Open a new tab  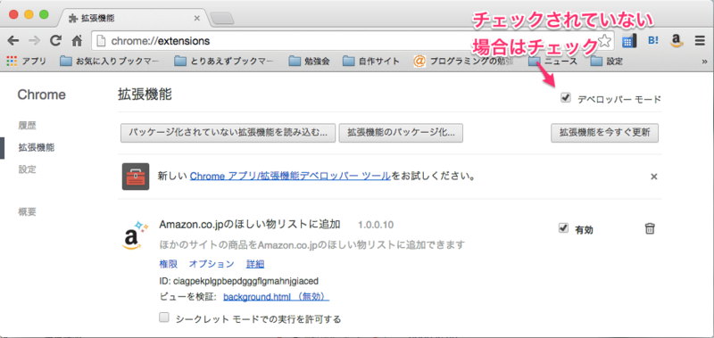[x=222, y=19]
